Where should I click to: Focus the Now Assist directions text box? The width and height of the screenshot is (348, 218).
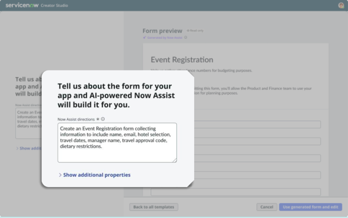117,142
